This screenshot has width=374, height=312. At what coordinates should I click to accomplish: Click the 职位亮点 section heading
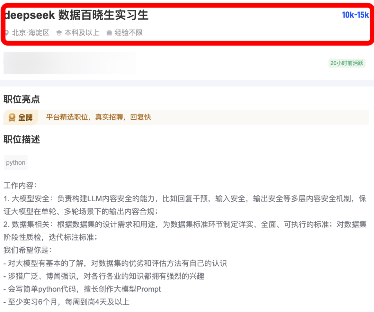(22, 99)
